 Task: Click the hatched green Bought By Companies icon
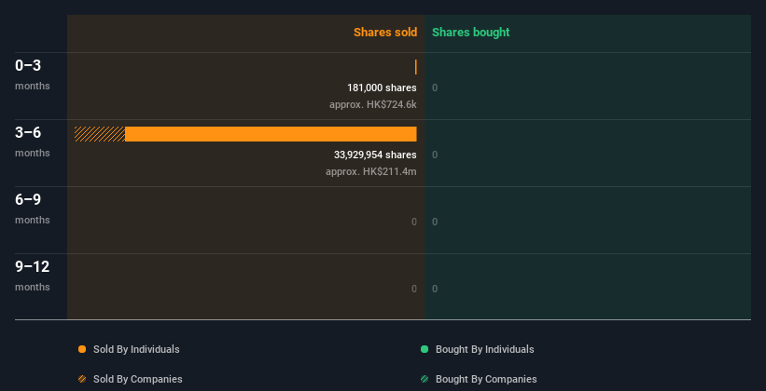pyautogui.click(x=425, y=379)
